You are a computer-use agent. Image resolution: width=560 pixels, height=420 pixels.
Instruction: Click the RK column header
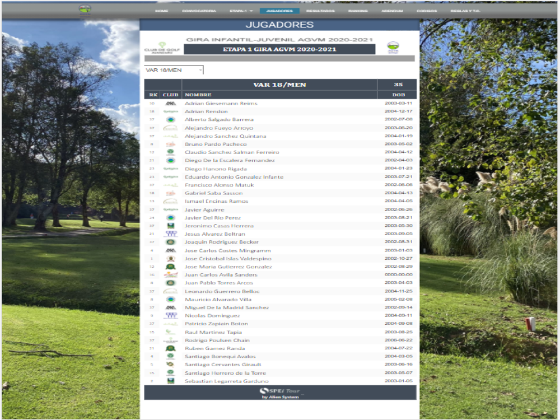point(153,95)
